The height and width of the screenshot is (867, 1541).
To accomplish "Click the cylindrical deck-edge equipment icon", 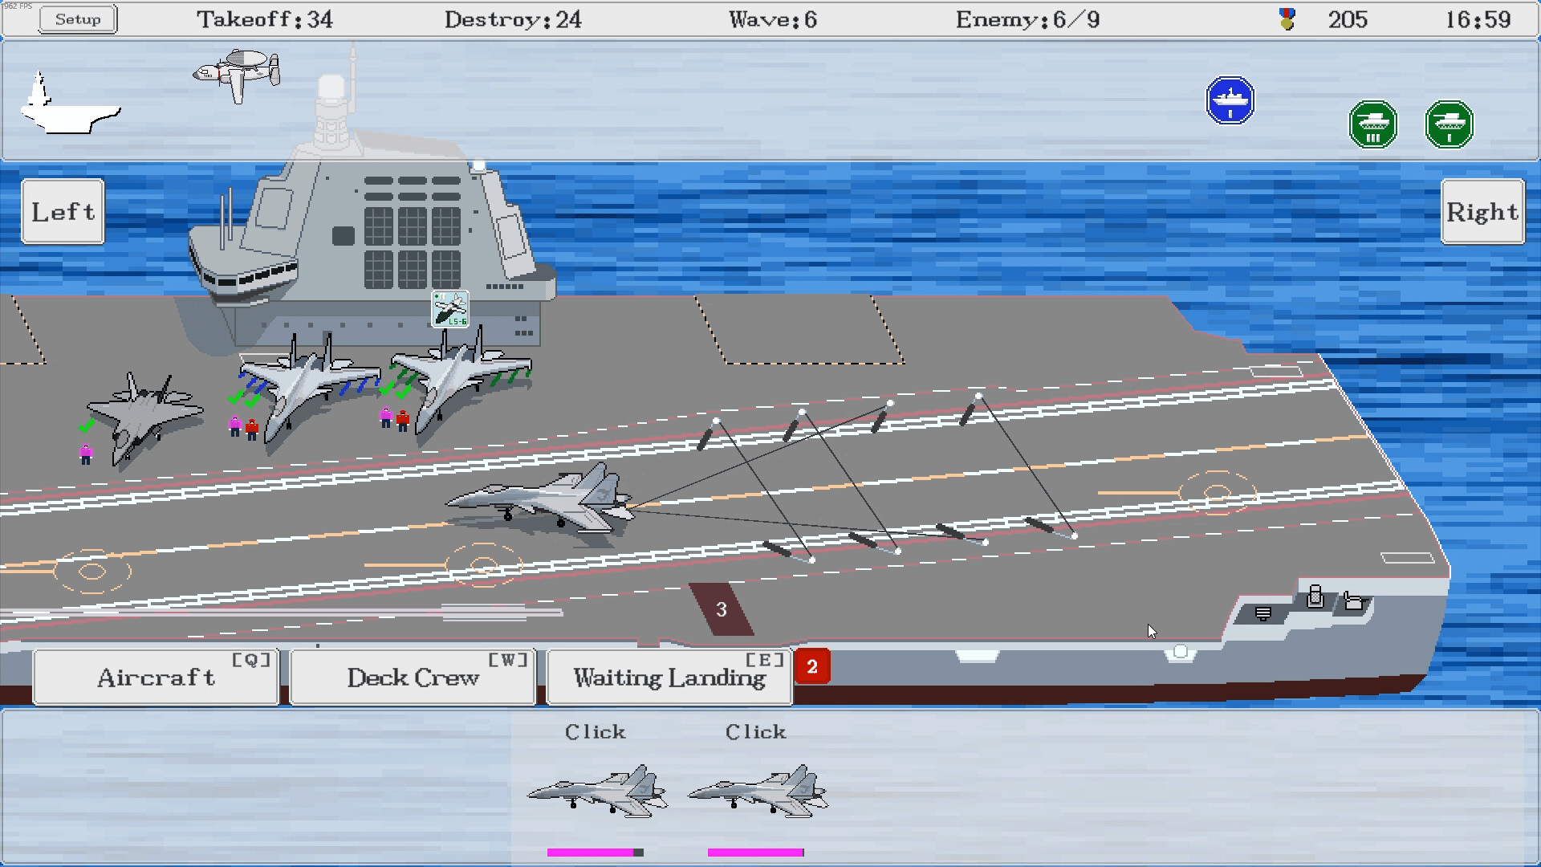I will 1315,596.
